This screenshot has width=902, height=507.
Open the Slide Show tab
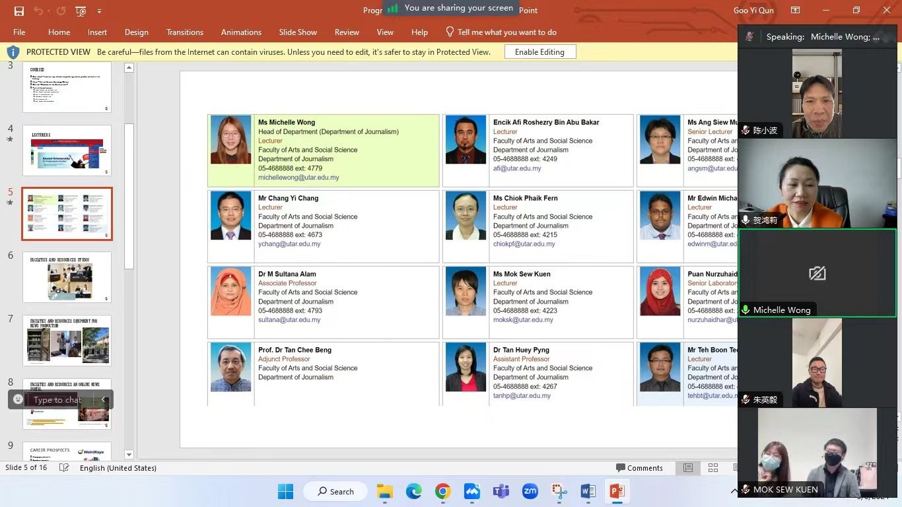coord(298,32)
